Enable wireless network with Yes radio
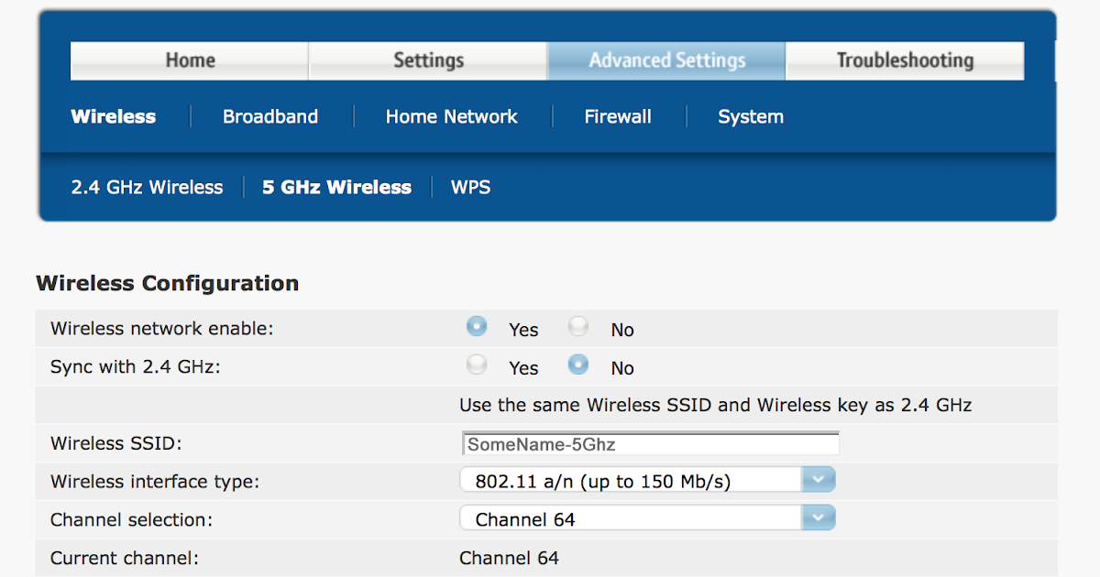1100x577 pixels. click(x=477, y=326)
